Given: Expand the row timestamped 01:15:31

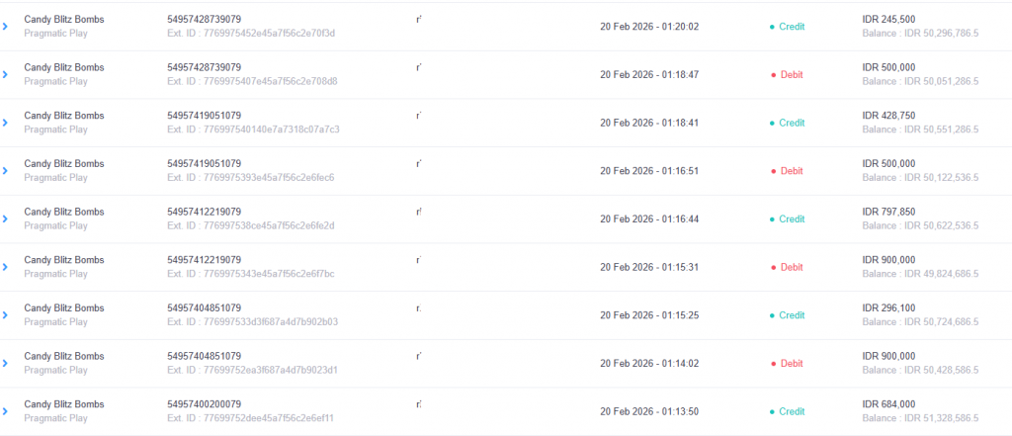Looking at the screenshot, I should click(x=5, y=267).
